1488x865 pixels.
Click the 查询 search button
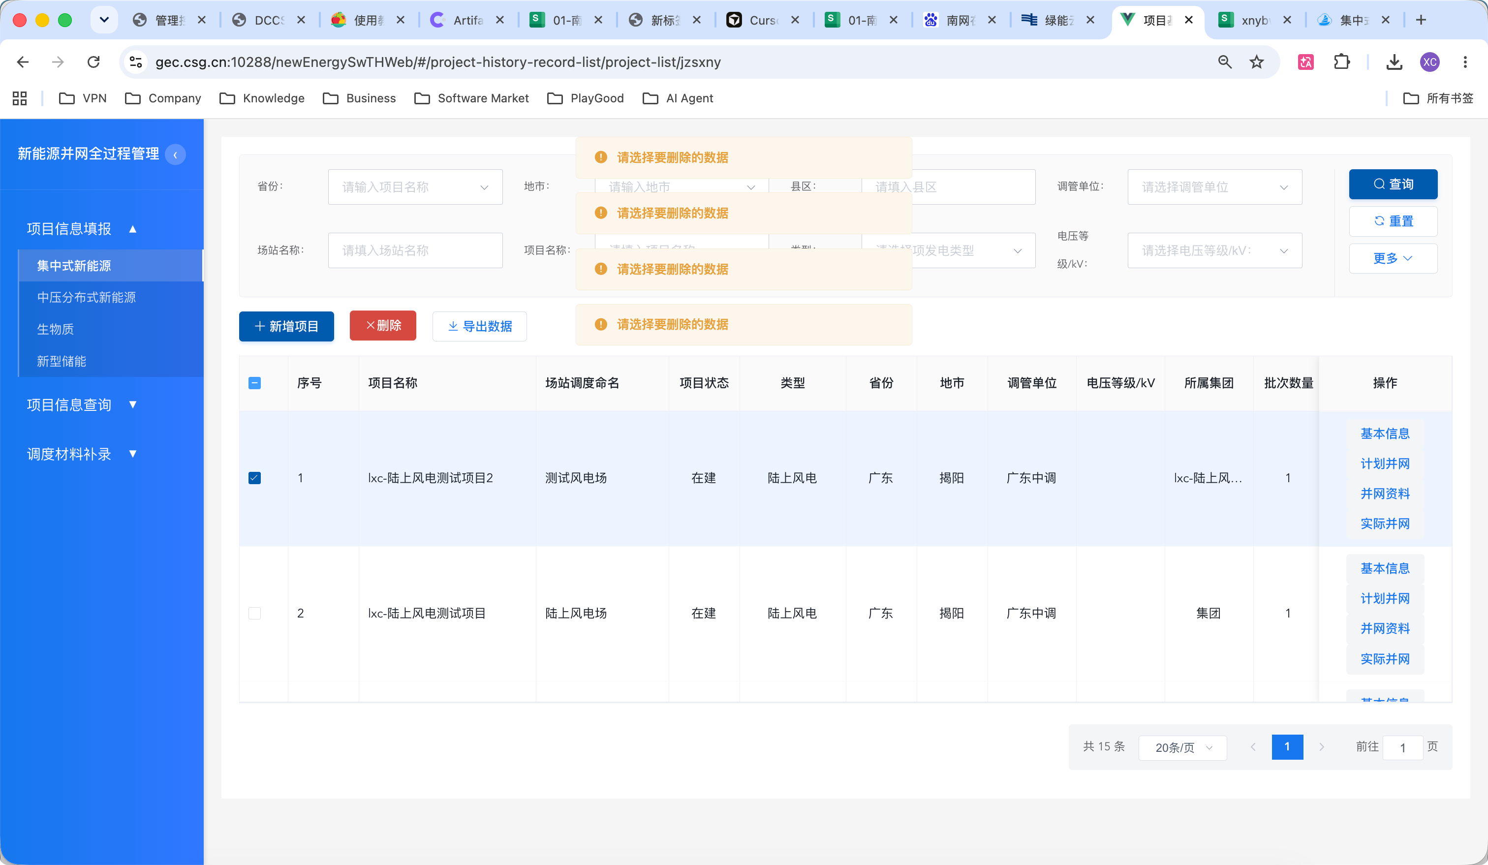1393,184
